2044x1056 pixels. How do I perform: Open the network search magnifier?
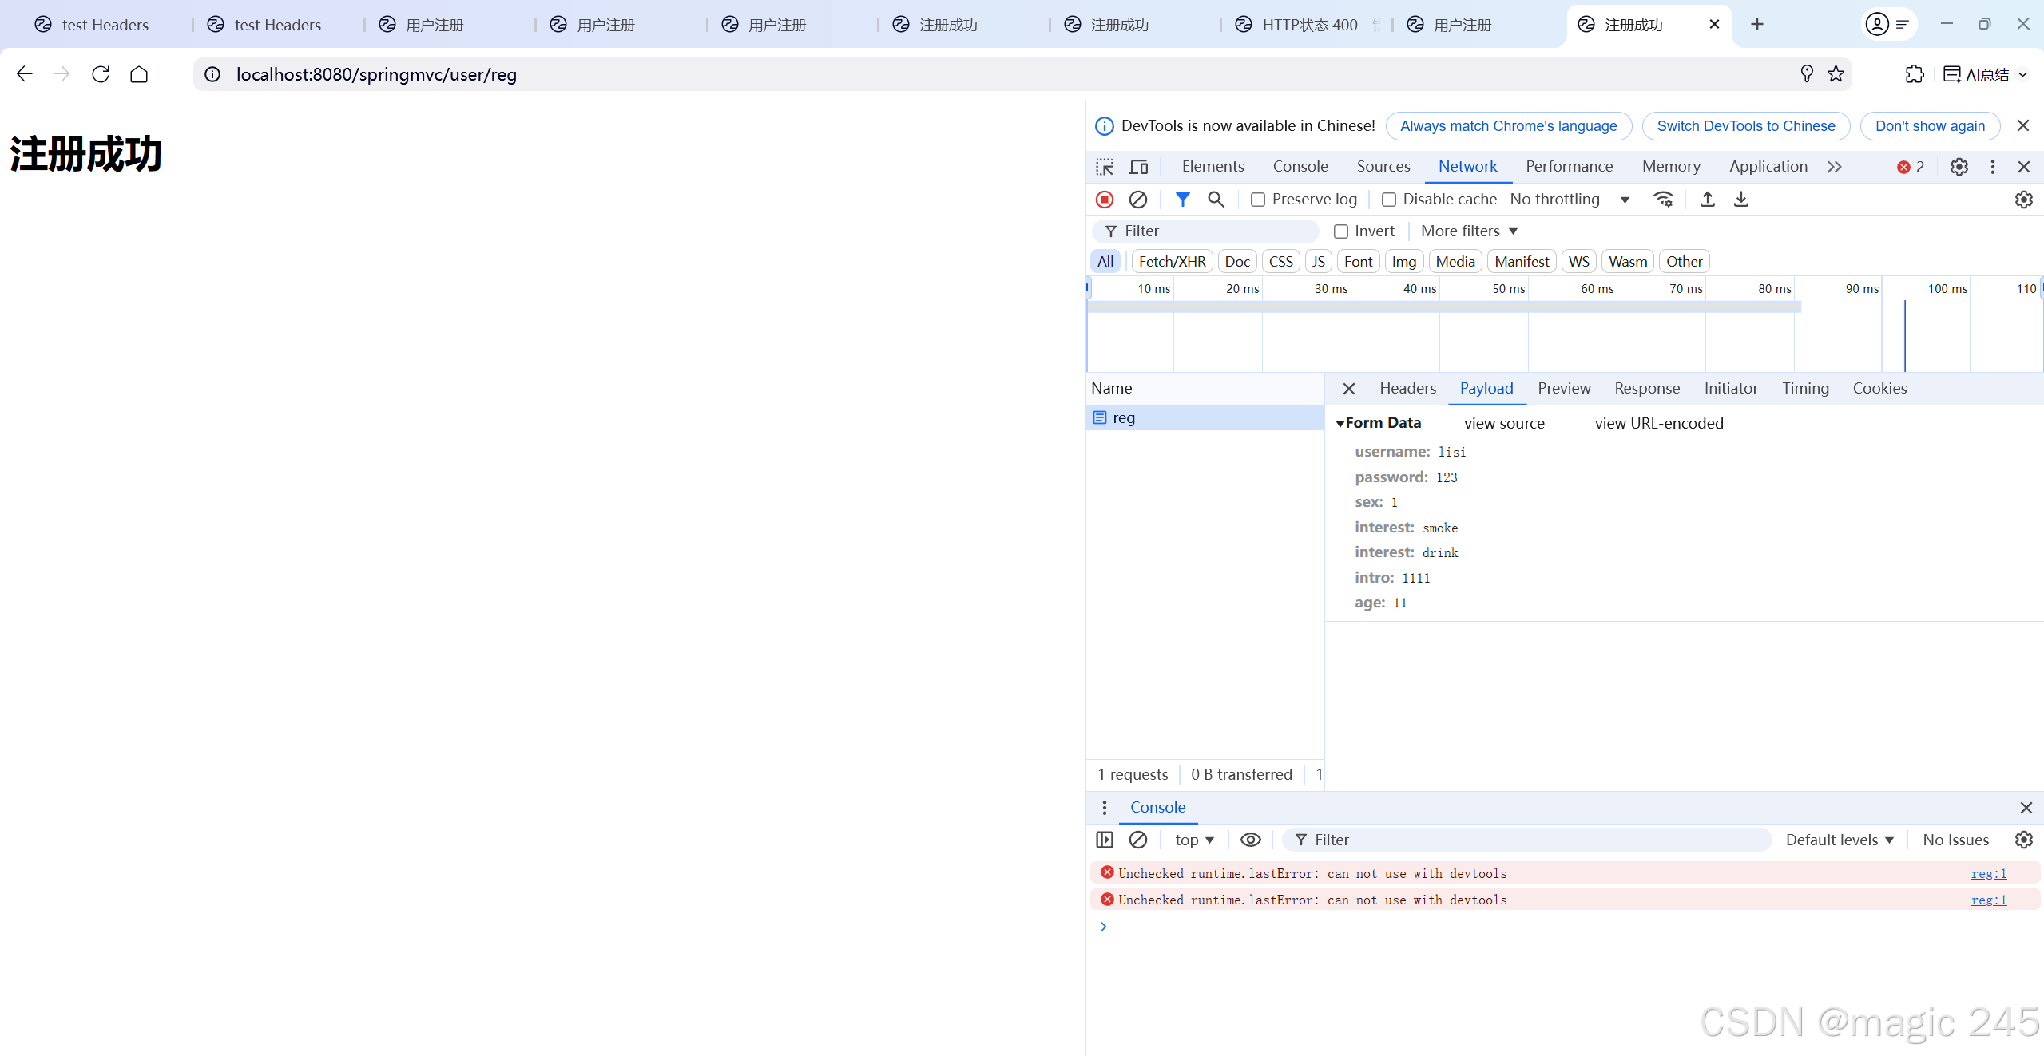pos(1216,200)
